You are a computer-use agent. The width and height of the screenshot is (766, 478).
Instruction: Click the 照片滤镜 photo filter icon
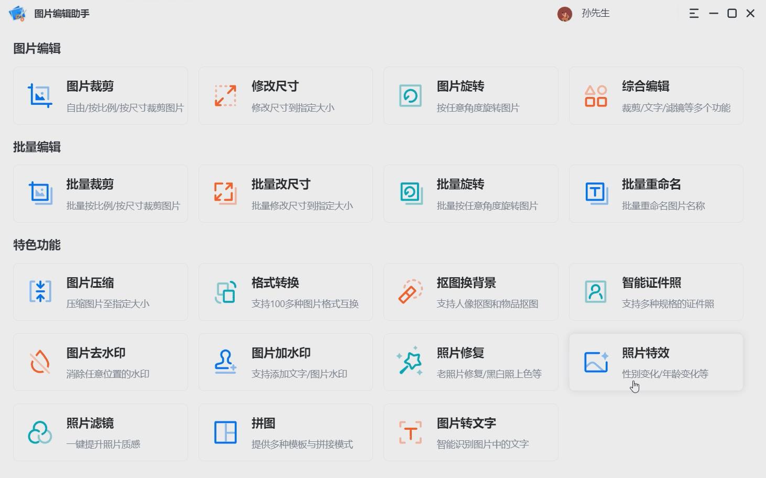pyautogui.click(x=40, y=432)
